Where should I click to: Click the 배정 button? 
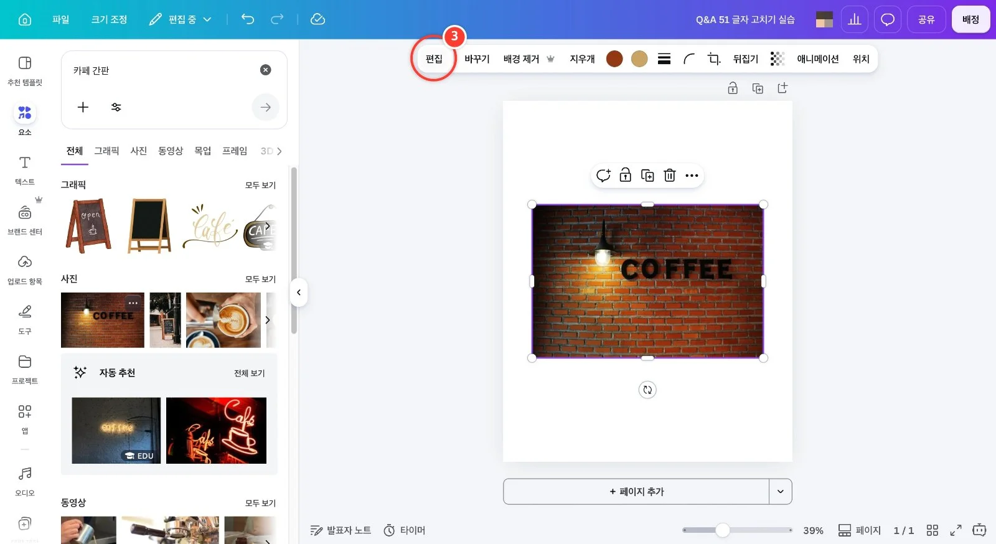coord(970,19)
